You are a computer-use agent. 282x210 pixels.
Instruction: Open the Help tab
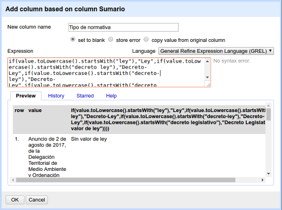coord(111,96)
